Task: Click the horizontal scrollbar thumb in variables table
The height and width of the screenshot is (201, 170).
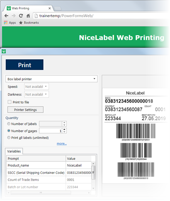Action: 41,193
